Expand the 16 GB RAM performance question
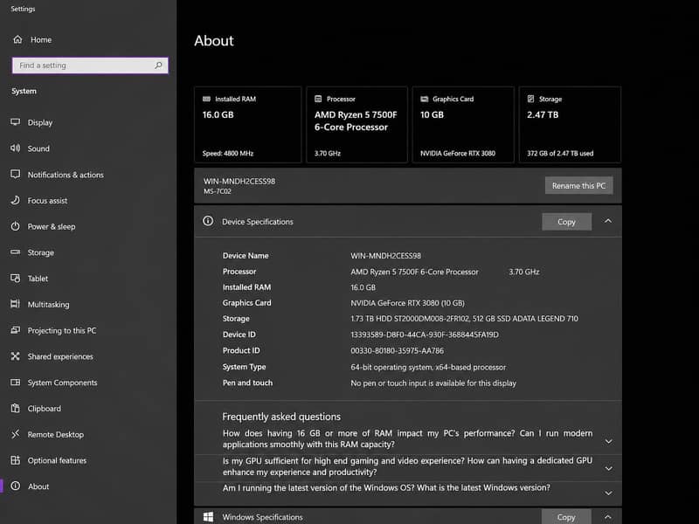699x524 pixels. [608, 441]
